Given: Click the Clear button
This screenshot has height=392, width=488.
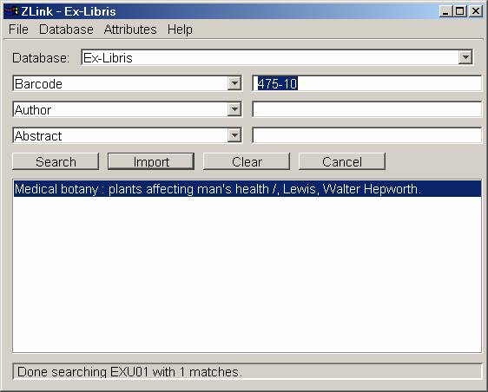Looking at the screenshot, I should click(x=247, y=161).
